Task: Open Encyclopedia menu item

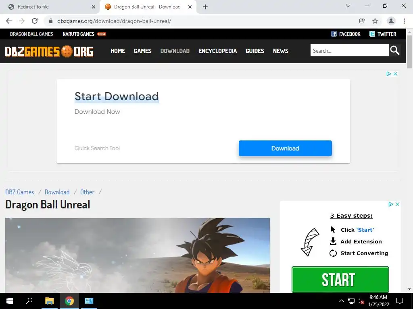Action: (x=217, y=51)
